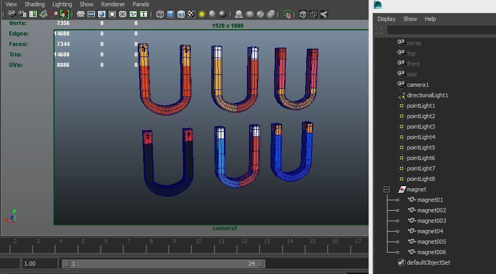This screenshot has height=274, width=496.
Task: Click the Select Camera icon in viewport toolbar
Action: pyautogui.click(x=12, y=15)
